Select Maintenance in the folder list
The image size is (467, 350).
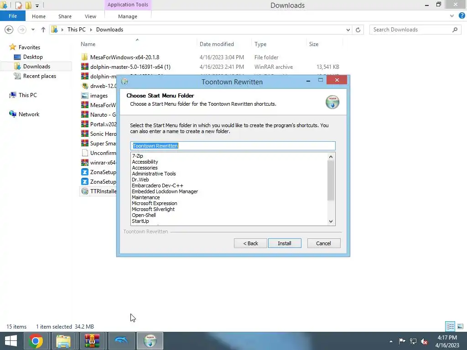tap(145, 197)
